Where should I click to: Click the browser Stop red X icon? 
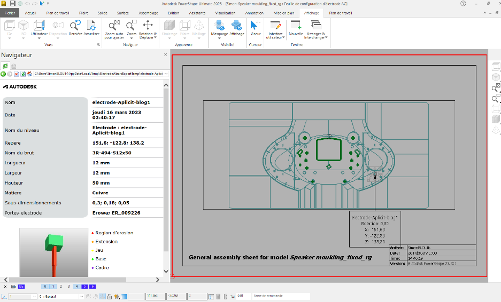tap(17, 74)
